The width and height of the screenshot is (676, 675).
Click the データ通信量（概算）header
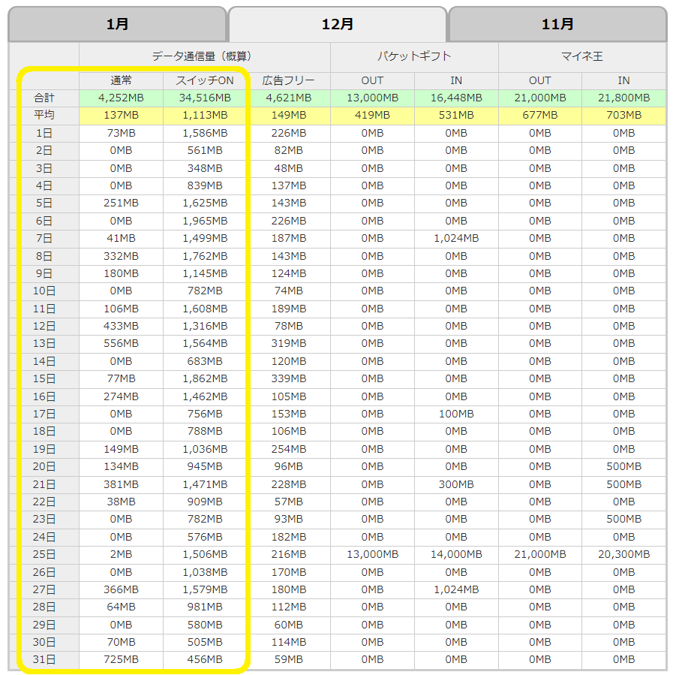click(x=204, y=56)
